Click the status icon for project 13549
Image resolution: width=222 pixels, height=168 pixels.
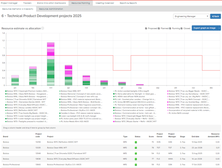pyautogui.click(x=136, y=153)
